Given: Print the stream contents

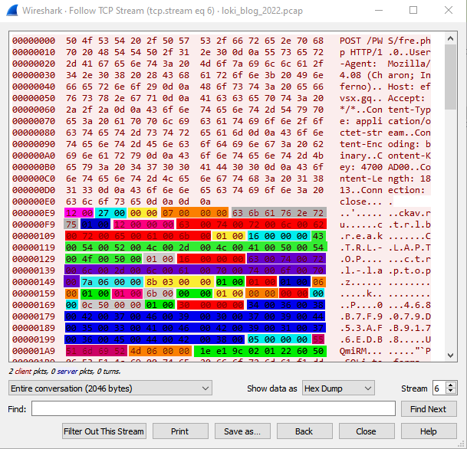Looking at the screenshot, I should click(x=179, y=431).
